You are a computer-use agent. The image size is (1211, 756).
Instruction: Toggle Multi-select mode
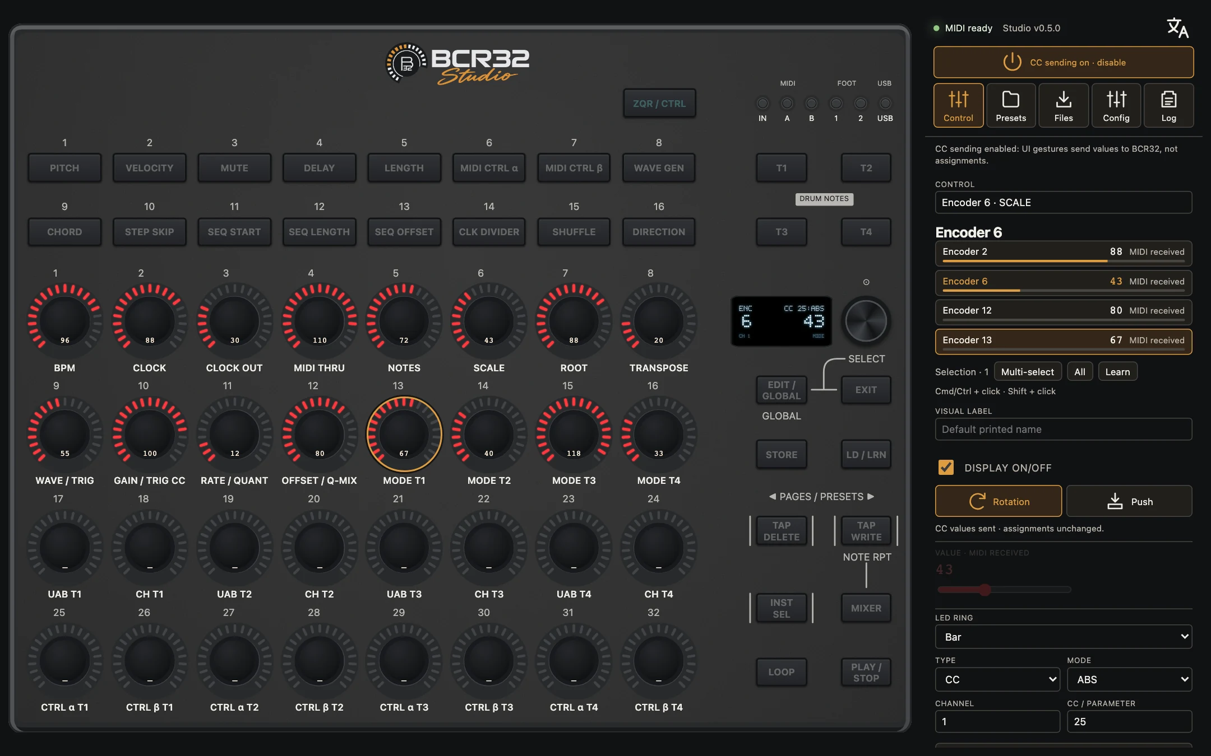tap(1027, 372)
